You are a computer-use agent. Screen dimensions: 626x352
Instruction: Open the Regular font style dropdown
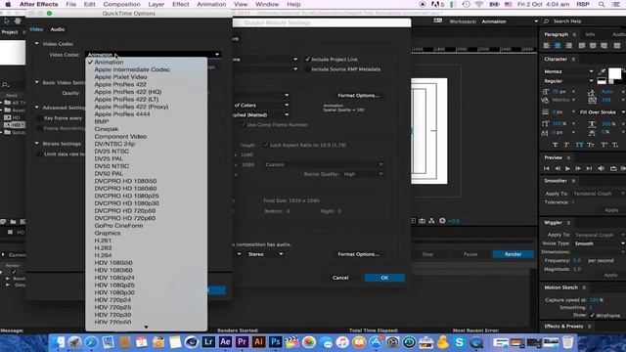568,81
